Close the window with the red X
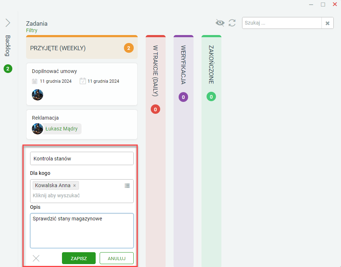This screenshot has height=267, width=341. pos(335,4)
